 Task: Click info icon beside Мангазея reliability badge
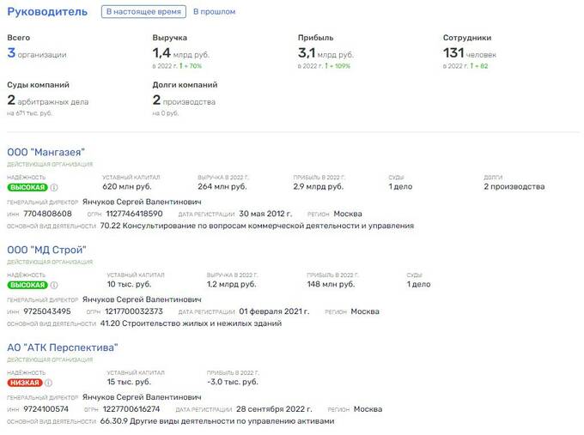(x=54, y=187)
